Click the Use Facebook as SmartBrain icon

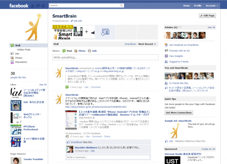166,45
